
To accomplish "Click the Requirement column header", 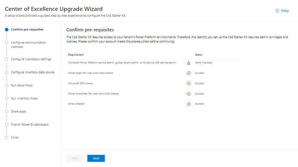I will click(x=76, y=55).
